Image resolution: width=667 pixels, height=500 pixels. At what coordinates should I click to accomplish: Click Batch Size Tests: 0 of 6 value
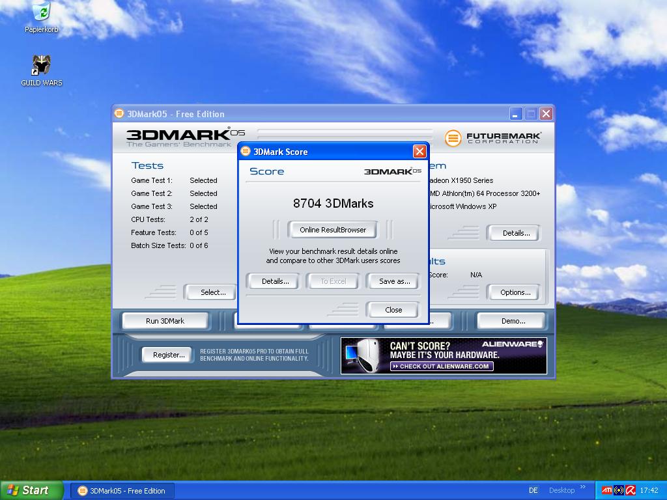[199, 245]
